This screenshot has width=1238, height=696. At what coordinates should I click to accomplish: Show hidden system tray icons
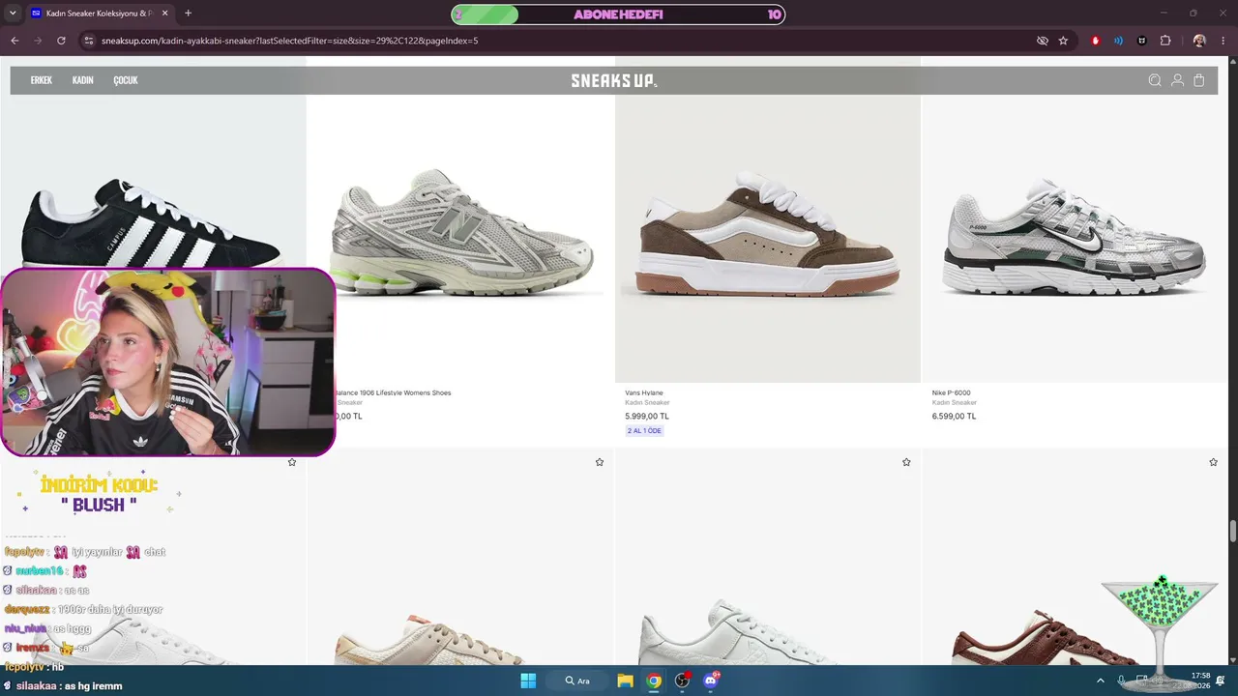click(1100, 681)
